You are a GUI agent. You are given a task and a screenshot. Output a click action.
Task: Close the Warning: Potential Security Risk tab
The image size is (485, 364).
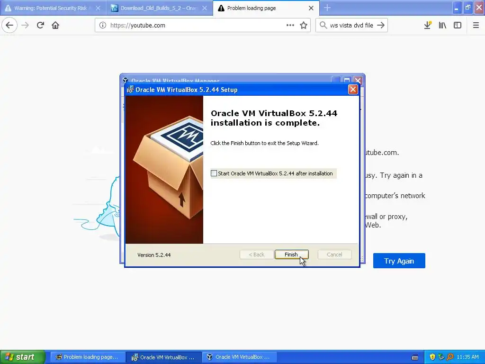click(x=98, y=8)
